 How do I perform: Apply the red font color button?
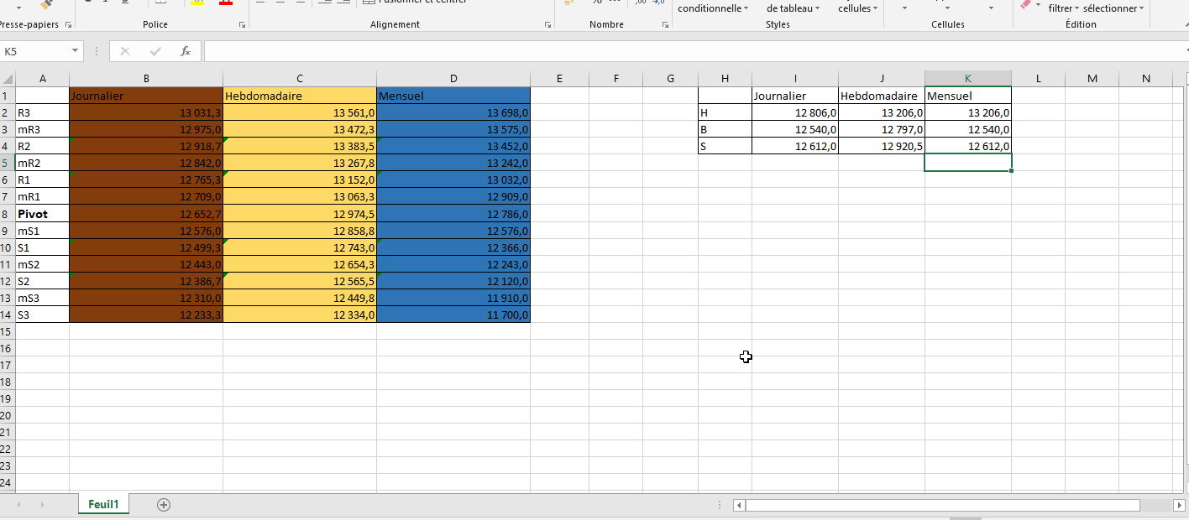point(225,3)
